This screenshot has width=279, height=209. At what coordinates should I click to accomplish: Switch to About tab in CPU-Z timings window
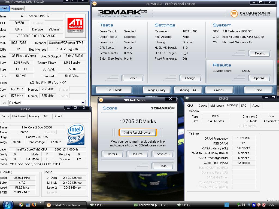point(256,106)
